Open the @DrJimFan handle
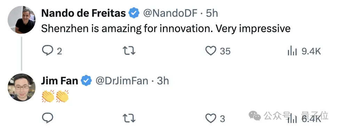 [x=122, y=81]
